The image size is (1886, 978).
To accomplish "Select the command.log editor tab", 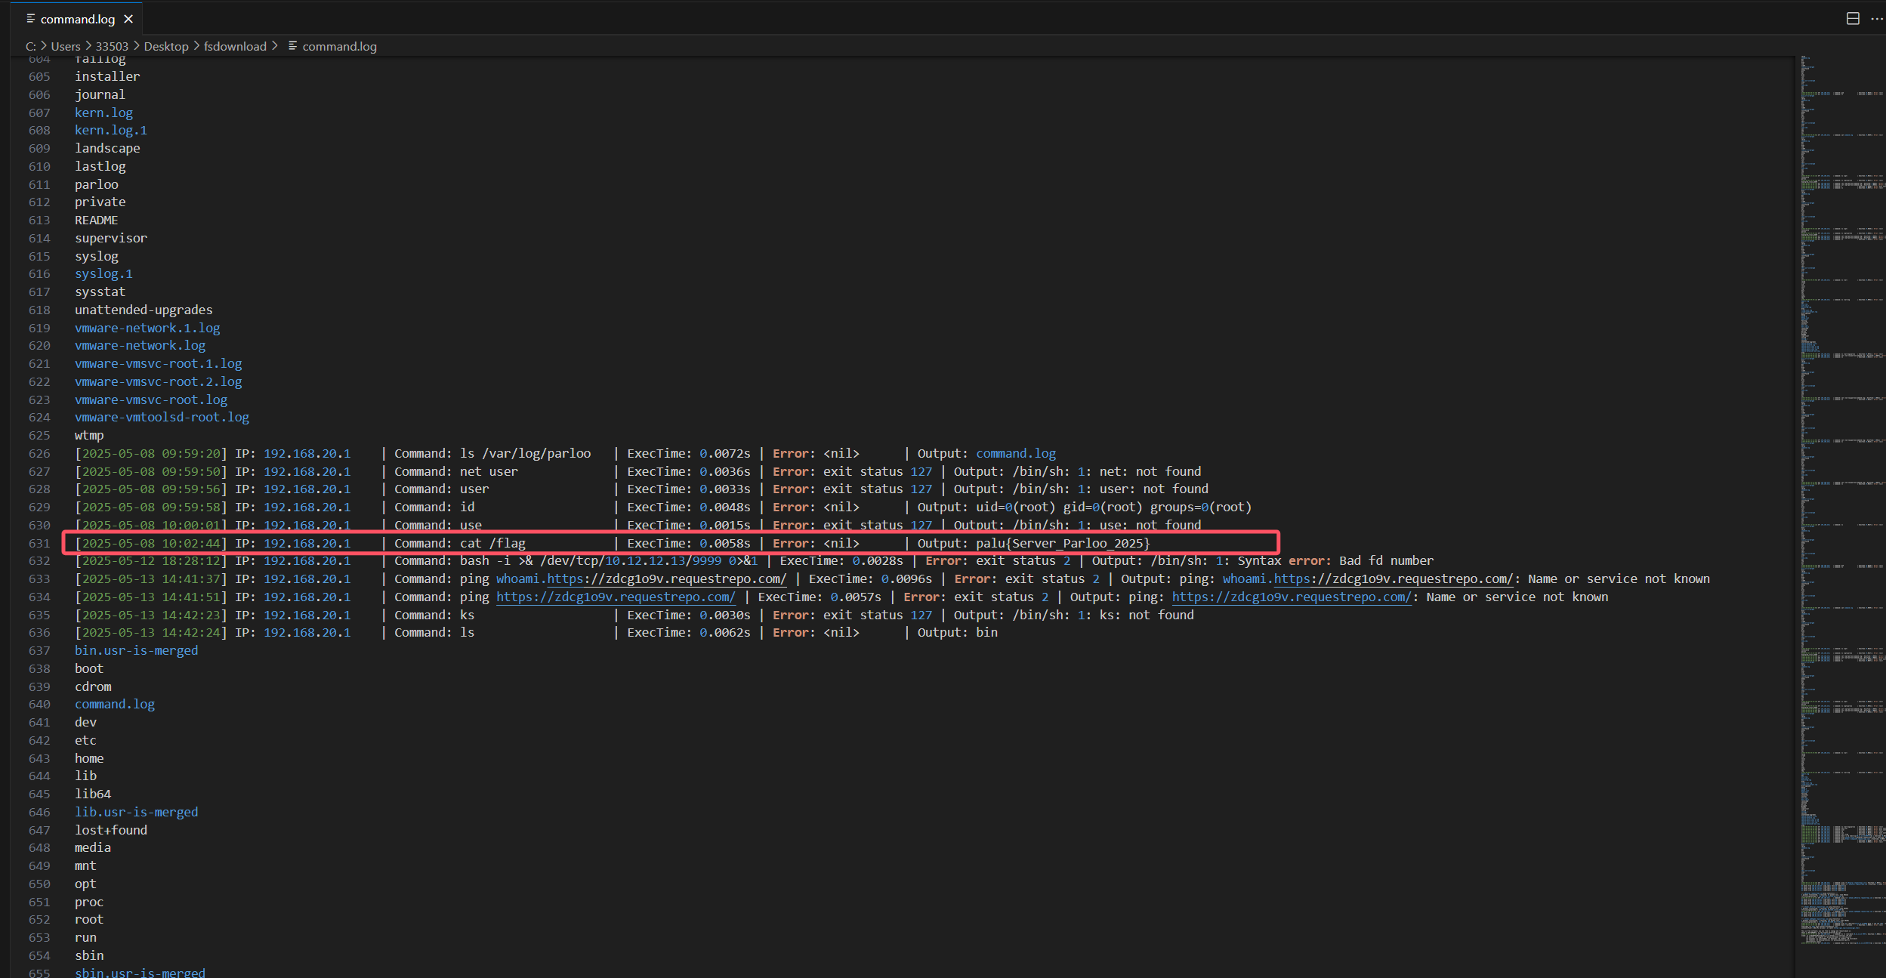I will pos(77,19).
